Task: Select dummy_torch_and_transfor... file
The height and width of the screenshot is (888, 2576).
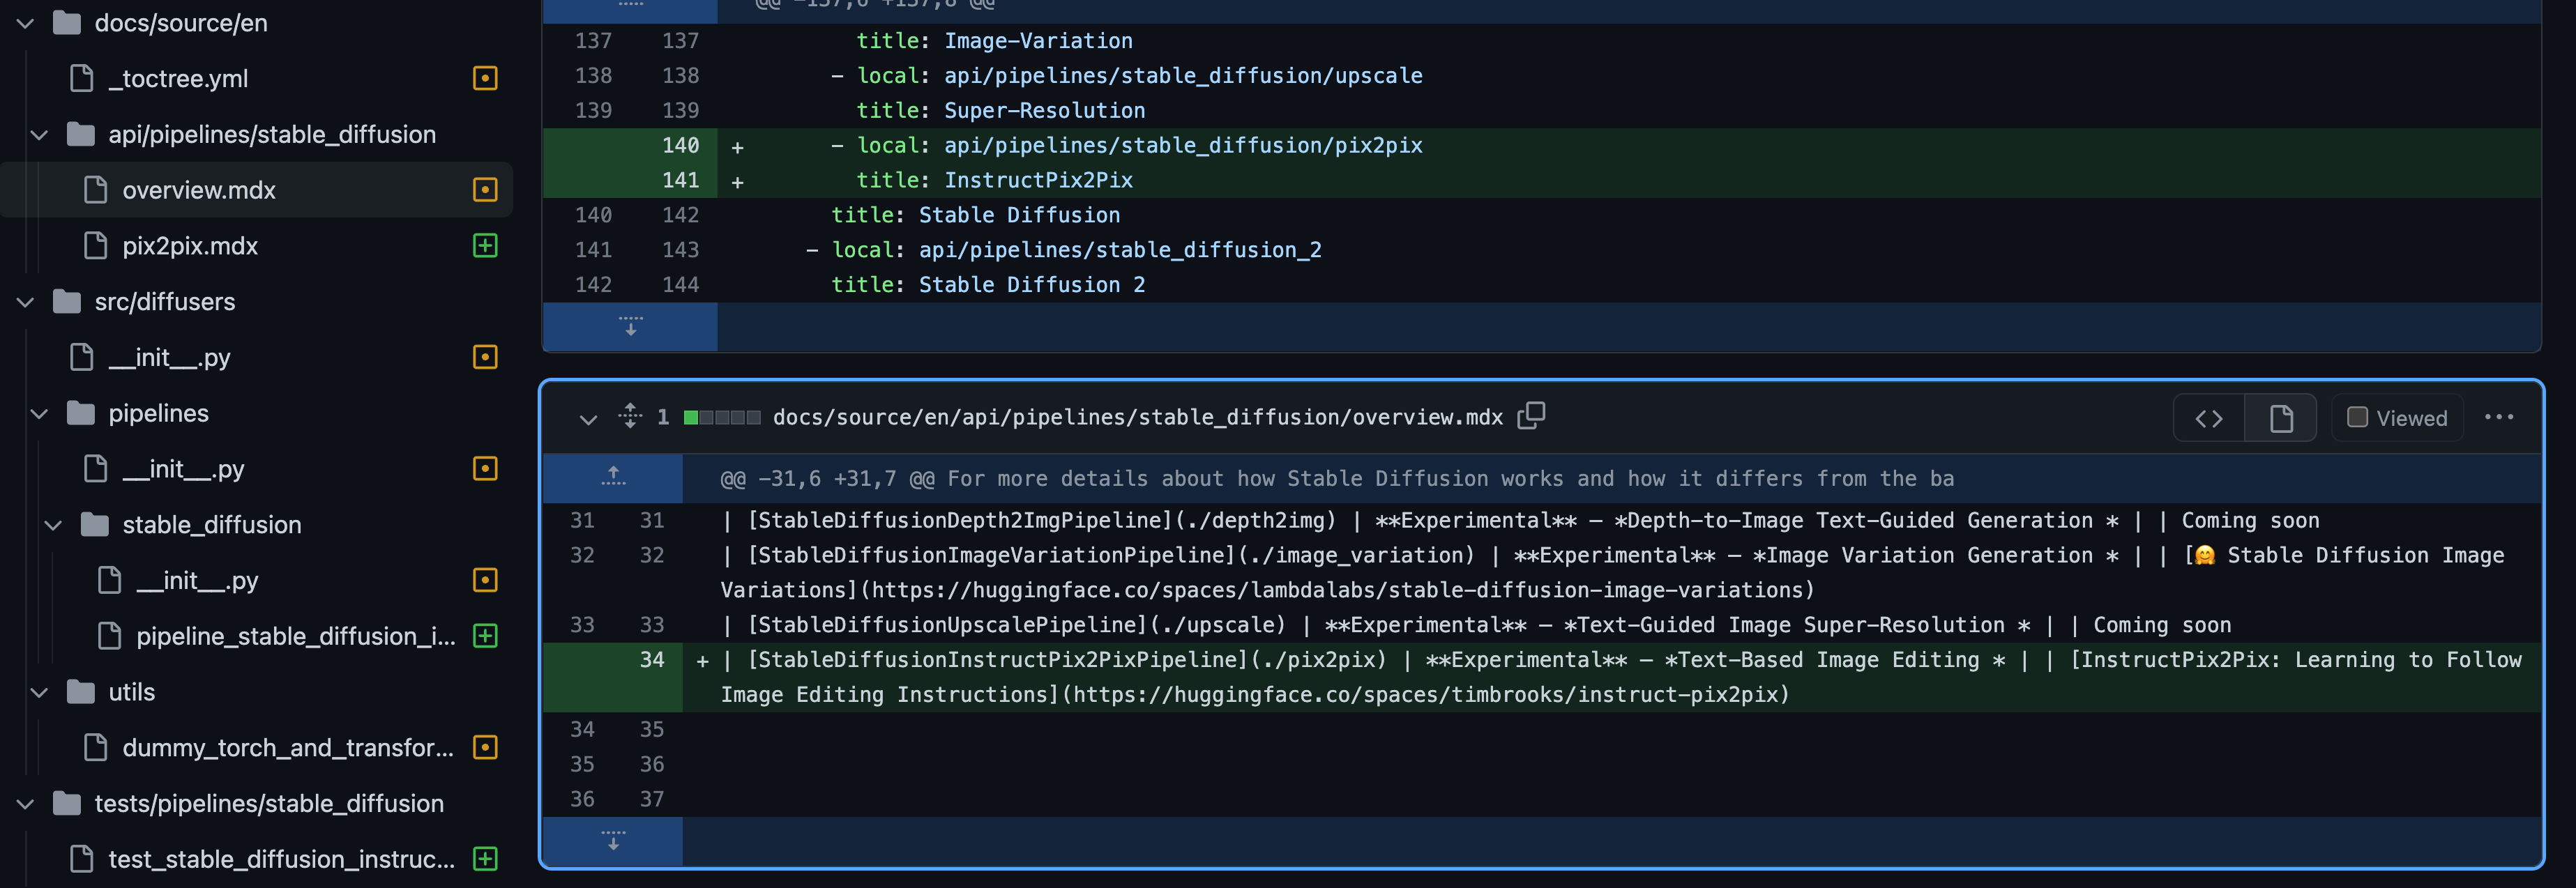Action: point(287,748)
